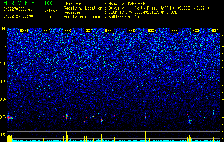224x142 pixels.
Task: Select the filename 0402270930.png
Action: 18,10
